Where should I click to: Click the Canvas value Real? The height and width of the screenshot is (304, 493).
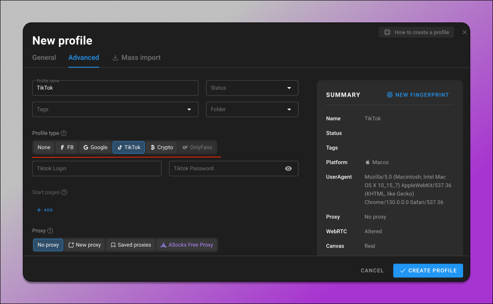tap(370, 246)
